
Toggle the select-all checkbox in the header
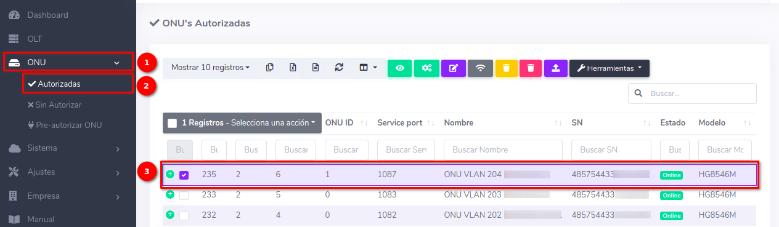pos(173,123)
